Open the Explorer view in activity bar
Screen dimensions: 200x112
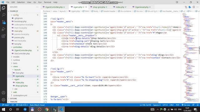[3, 8]
